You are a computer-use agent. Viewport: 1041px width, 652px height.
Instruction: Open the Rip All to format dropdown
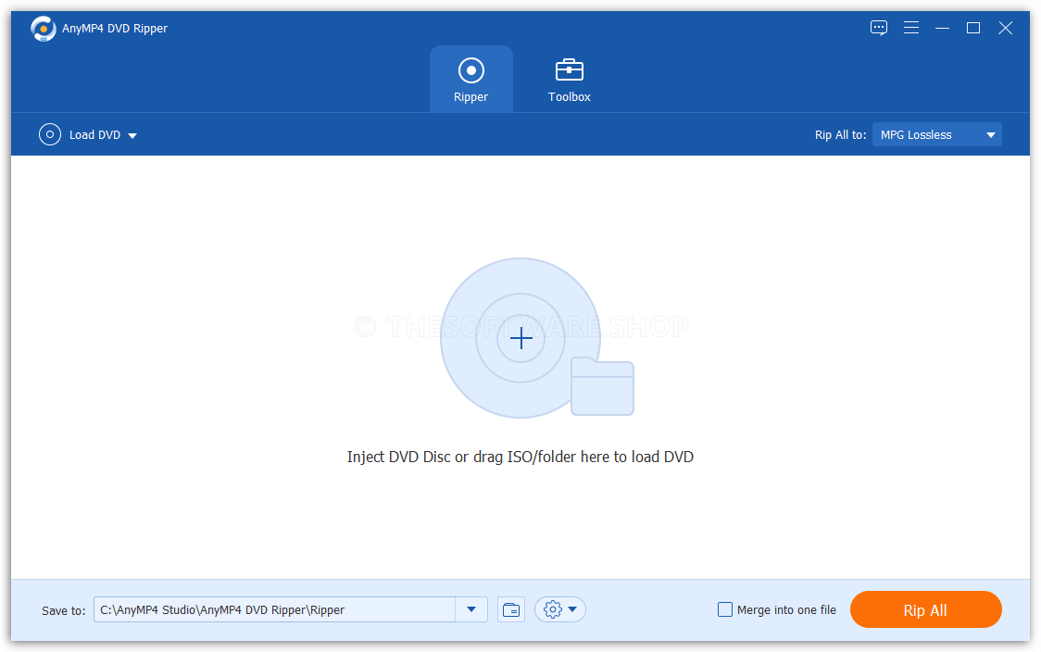tap(936, 135)
